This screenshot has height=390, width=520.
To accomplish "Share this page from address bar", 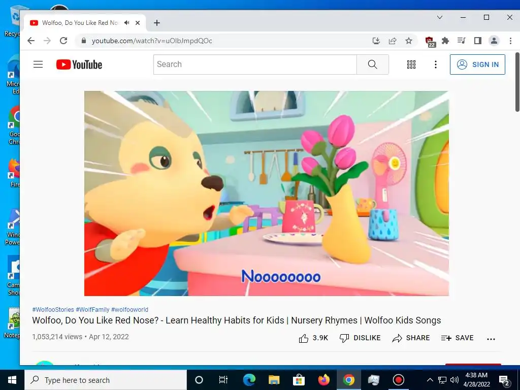I will [393, 41].
